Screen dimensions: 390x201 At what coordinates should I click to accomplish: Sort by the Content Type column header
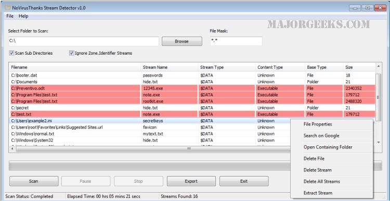point(280,67)
